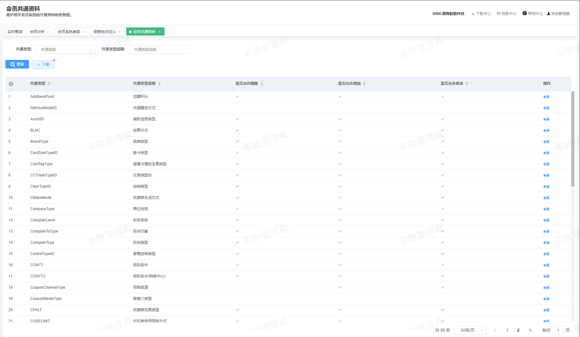Close the 会员共通资料 tab
Screen dimensions: 580x337
pyautogui.click(x=159, y=32)
